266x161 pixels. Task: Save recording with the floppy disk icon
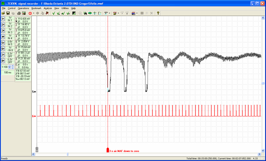(x=8, y=13)
